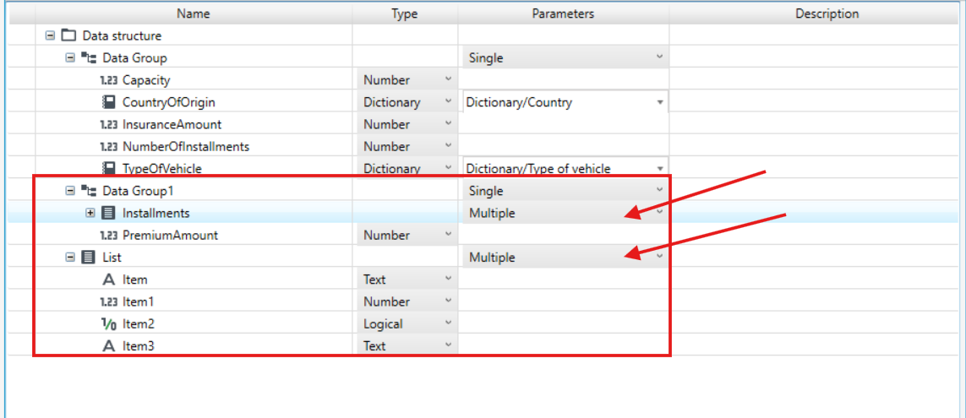Collapse the List node

[x=69, y=258]
